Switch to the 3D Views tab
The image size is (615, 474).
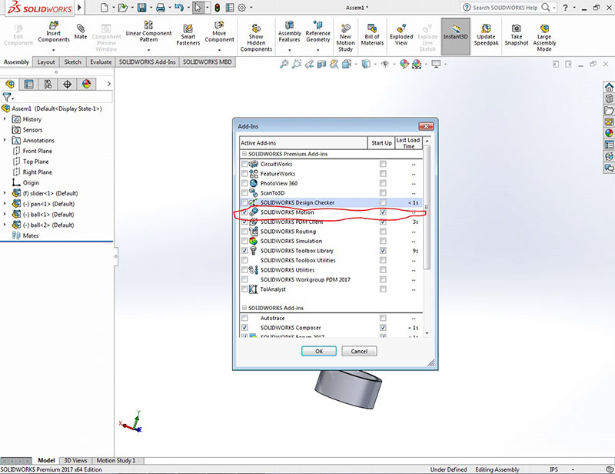tap(75, 460)
